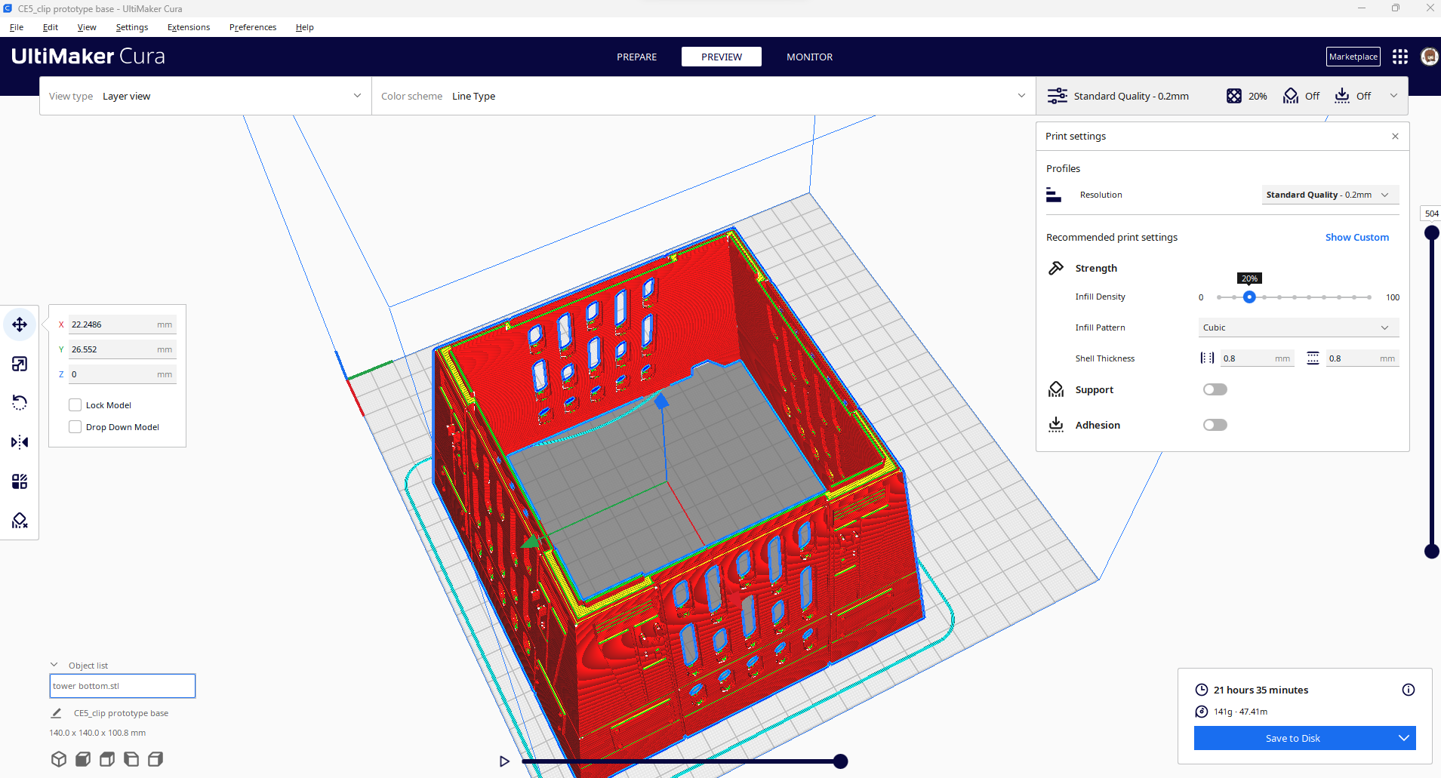Select the Rotate tool

coord(19,402)
